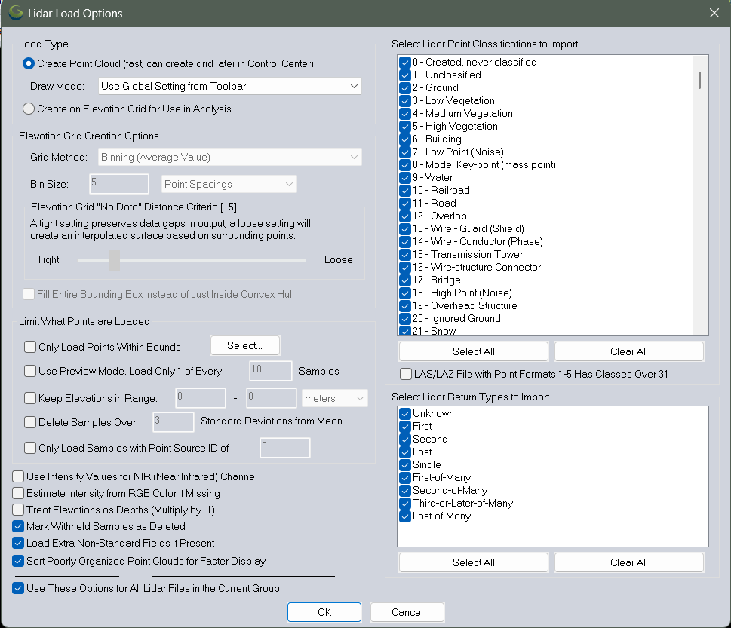The height and width of the screenshot is (628, 731).
Task: Select Create Point Cloud radio option
Action: [x=29, y=63]
